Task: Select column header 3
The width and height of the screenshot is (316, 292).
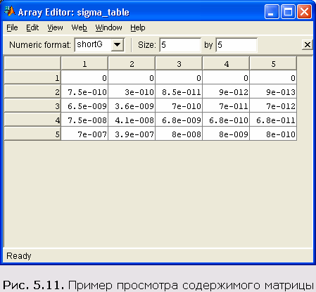Action: click(179, 63)
